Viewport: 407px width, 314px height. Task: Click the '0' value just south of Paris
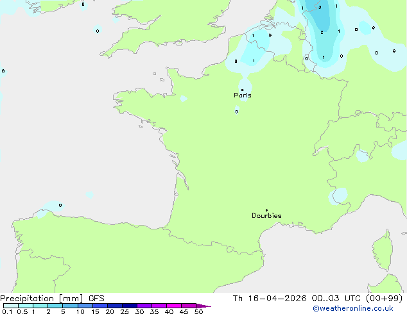point(236,112)
